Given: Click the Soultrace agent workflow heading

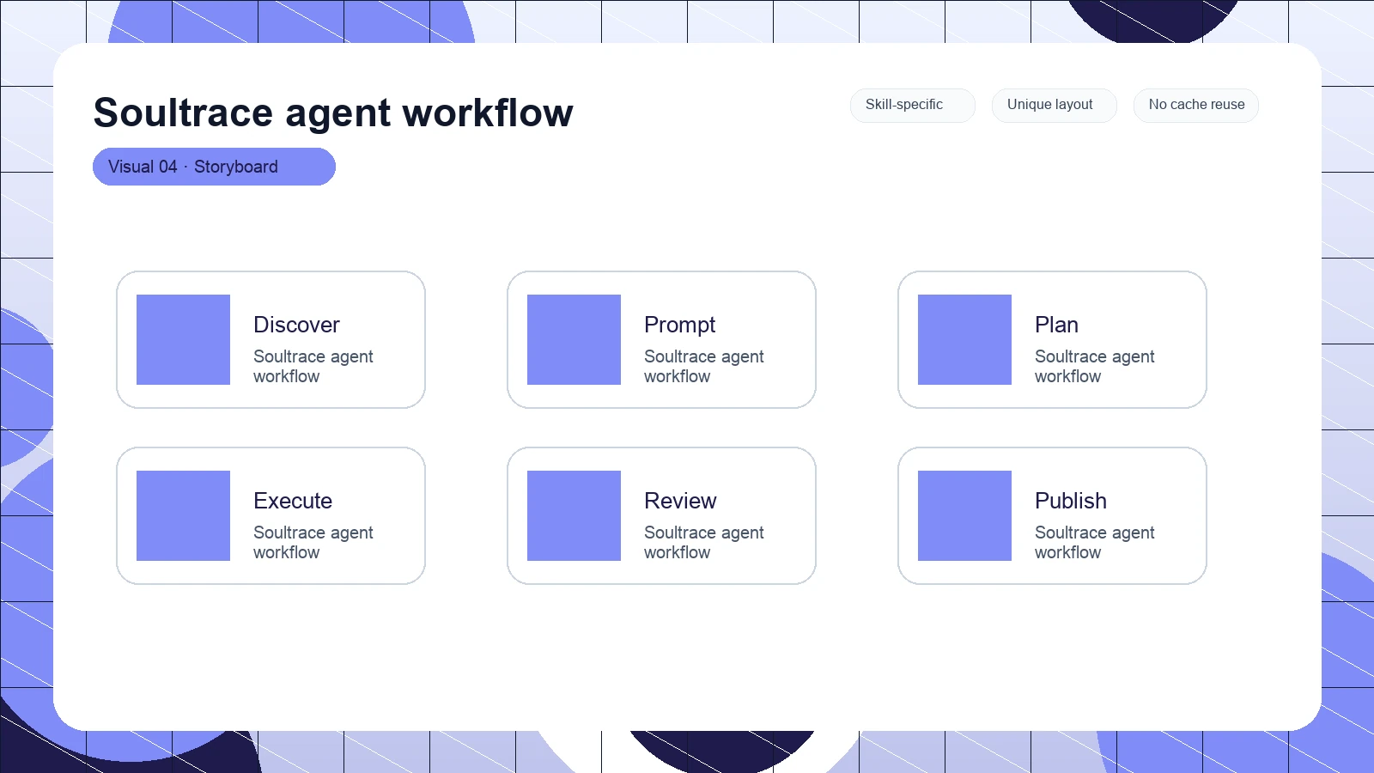Looking at the screenshot, I should (333, 113).
